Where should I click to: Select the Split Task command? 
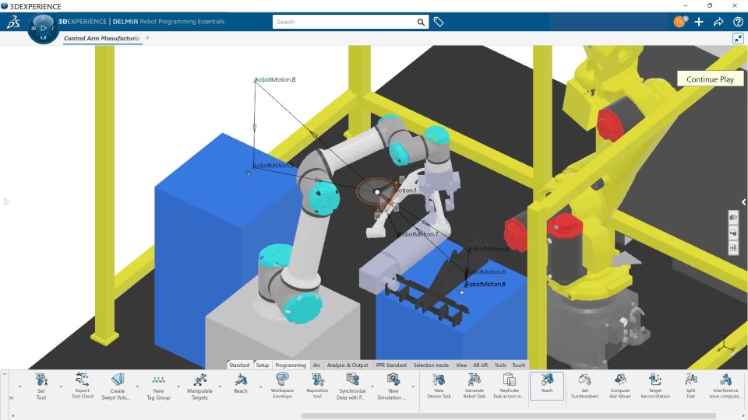pyautogui.click(x=690, y=387)
